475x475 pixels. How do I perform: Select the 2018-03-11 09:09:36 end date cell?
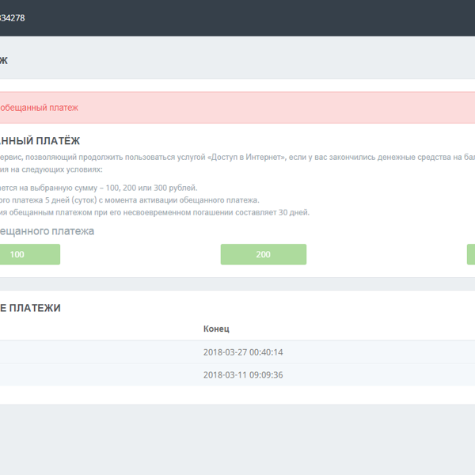(243, 375)
